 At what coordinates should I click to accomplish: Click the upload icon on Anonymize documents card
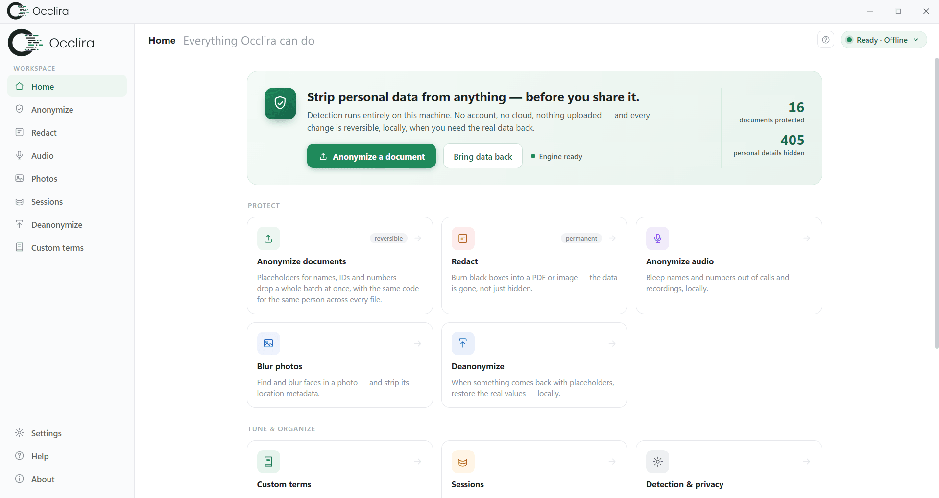click(268, 238)
